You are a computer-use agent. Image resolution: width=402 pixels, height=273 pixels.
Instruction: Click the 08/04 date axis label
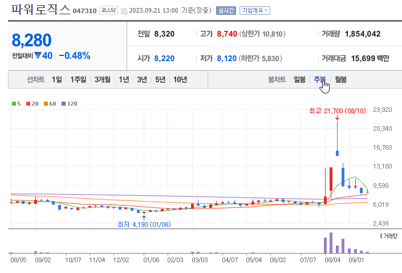[x=332, y=260]
